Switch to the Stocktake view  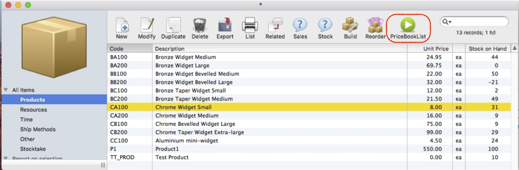[x=33, y=149]
